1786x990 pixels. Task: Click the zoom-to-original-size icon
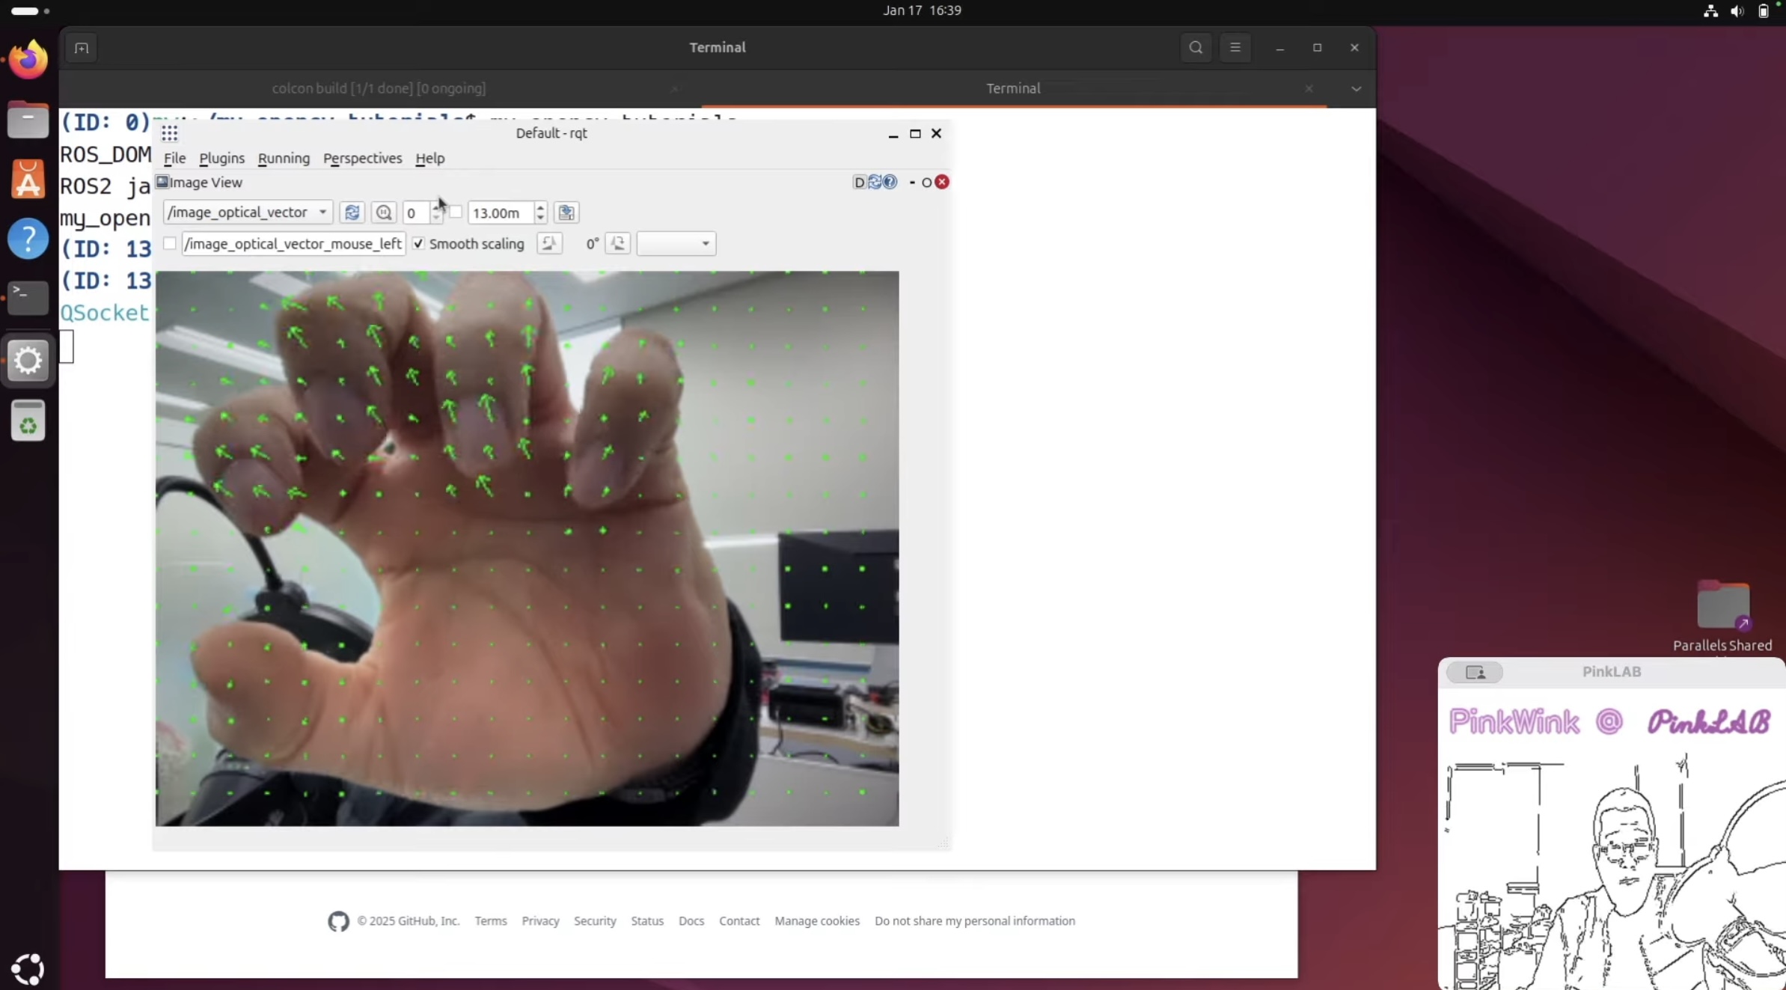[384, 213]
